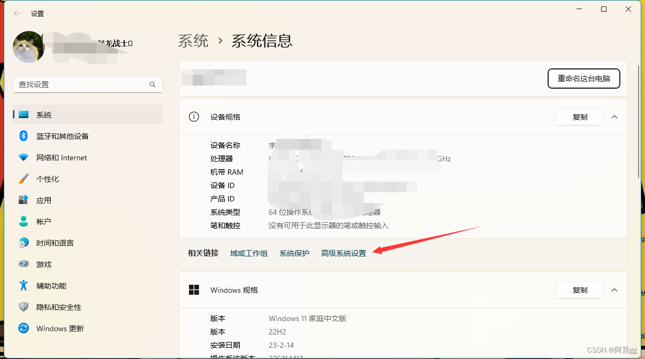Click the info icon beside 设备规格
The width and height of the screenshot is (645, 359).
coord(194,117)
